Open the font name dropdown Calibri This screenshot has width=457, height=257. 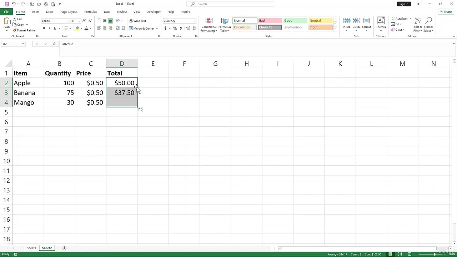click(69, 21)
